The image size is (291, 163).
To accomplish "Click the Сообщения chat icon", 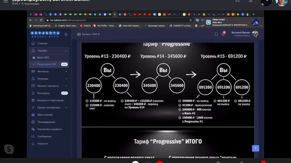I will (33, 136).
